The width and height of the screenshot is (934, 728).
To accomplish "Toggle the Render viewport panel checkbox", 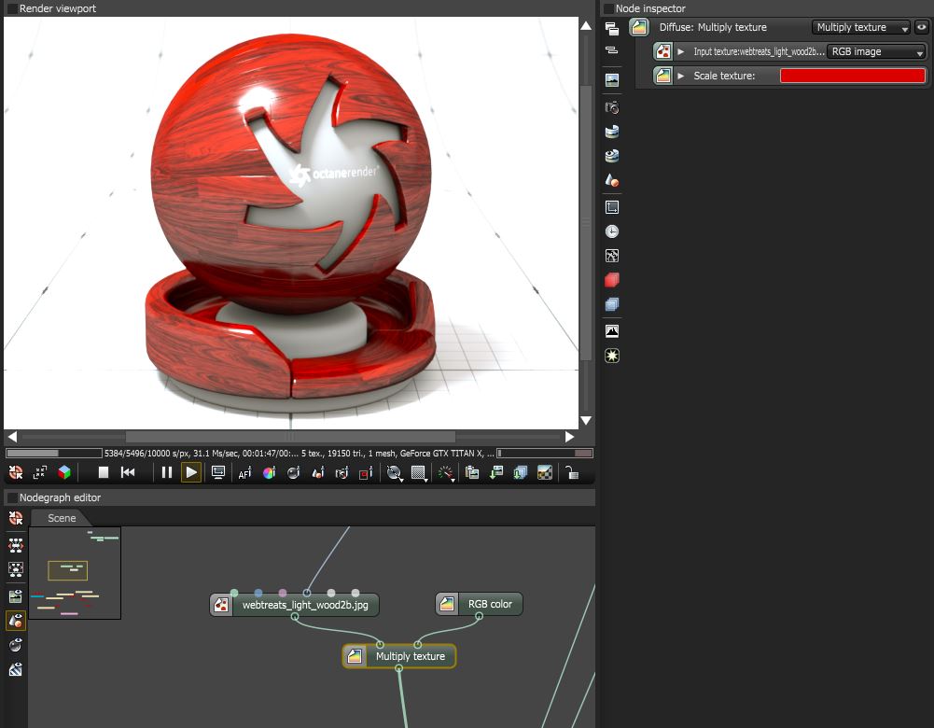I will click(x=11, y=8).
